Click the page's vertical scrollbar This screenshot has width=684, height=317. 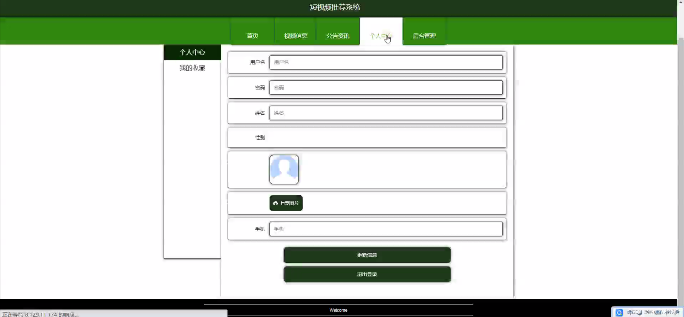pos(681,160)
